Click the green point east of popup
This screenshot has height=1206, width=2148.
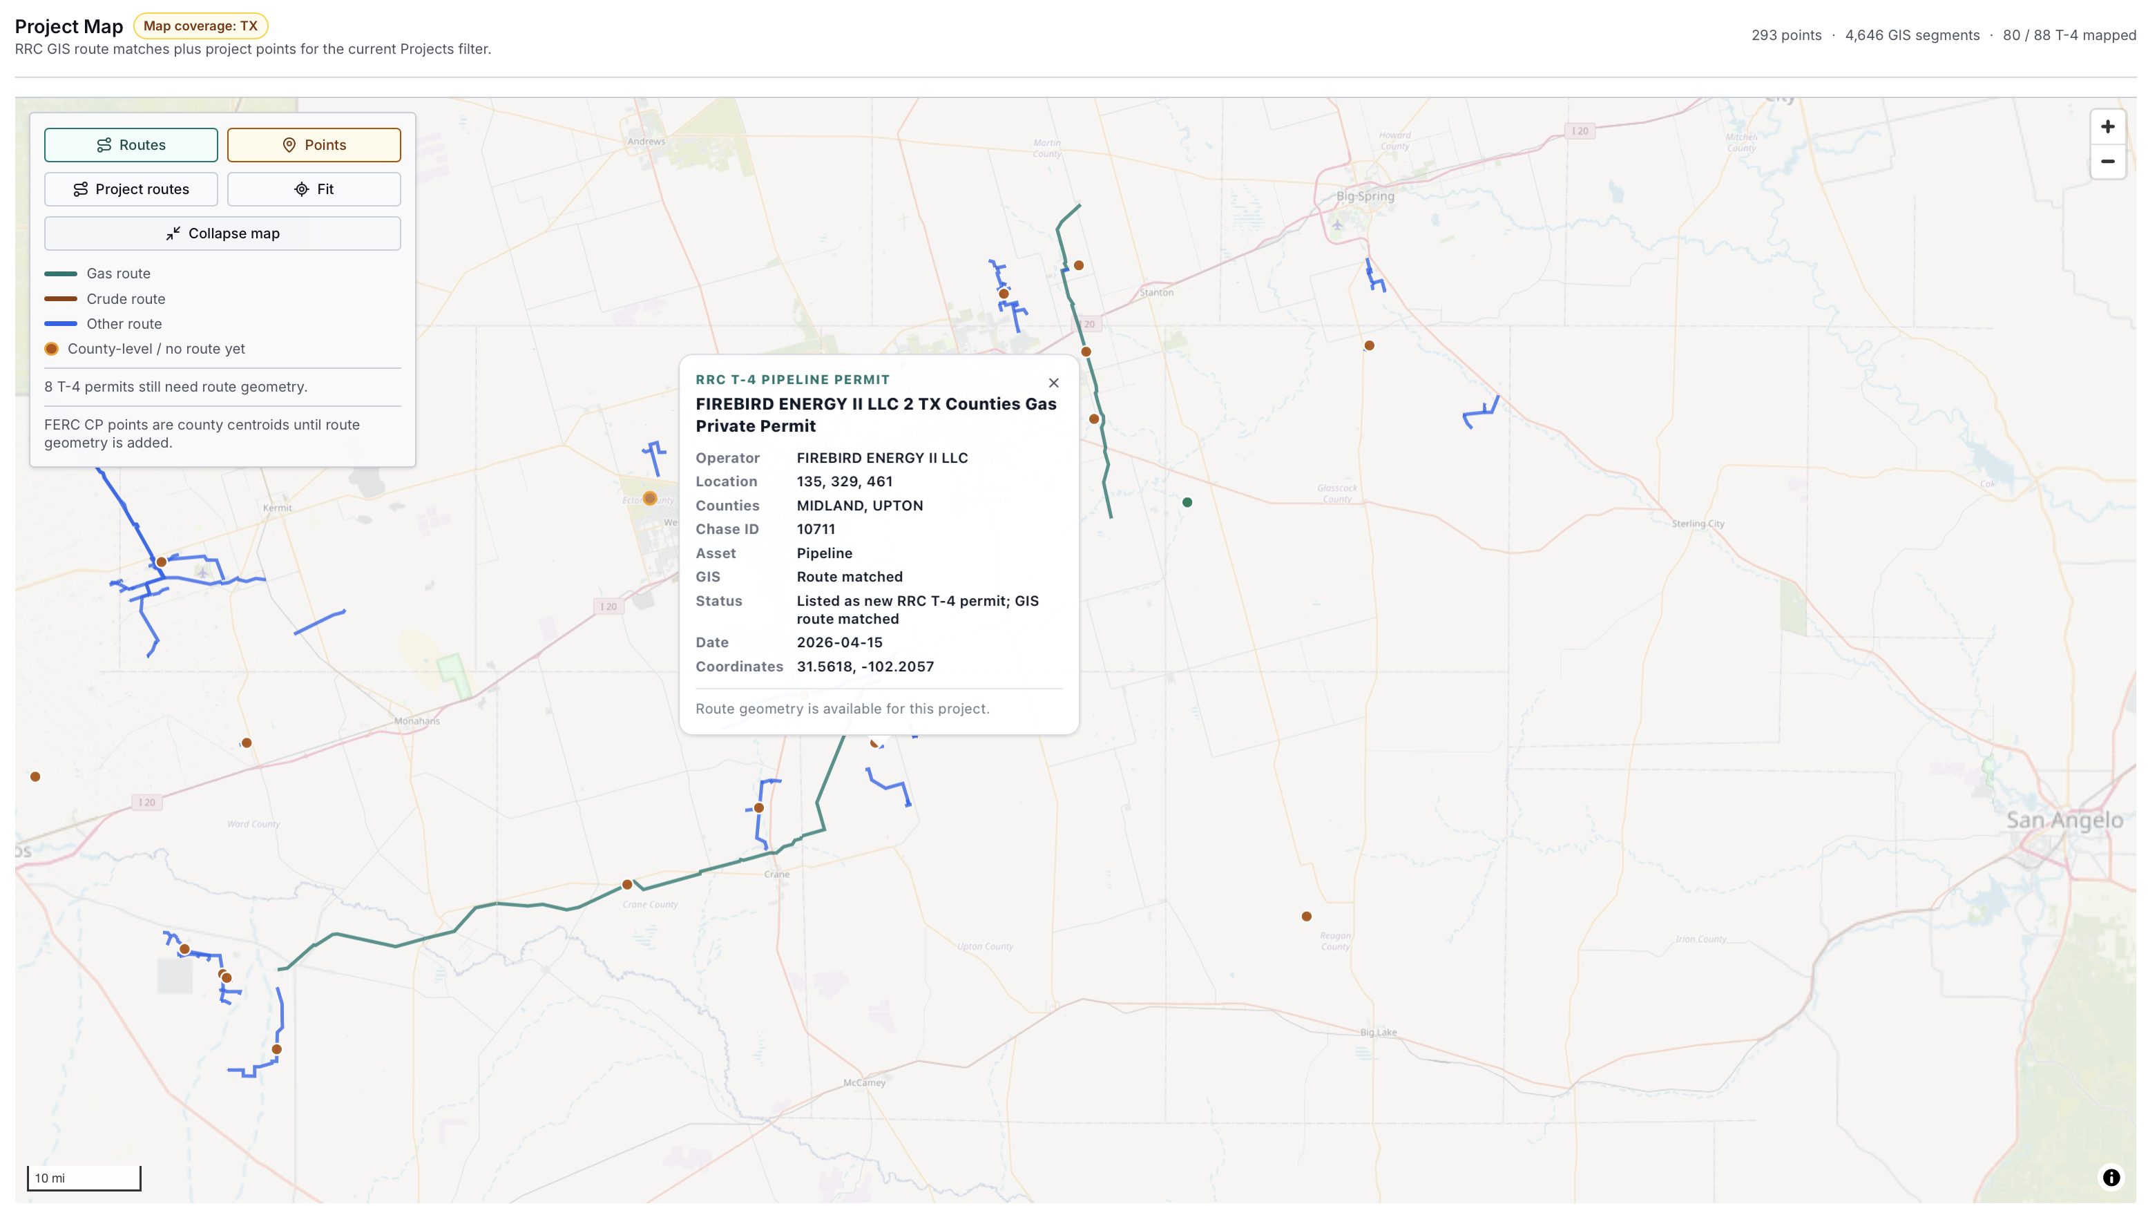(x=1187, y=503)
